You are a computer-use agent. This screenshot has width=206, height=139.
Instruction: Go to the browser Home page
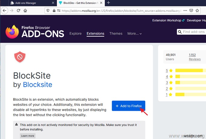(25, 10)
